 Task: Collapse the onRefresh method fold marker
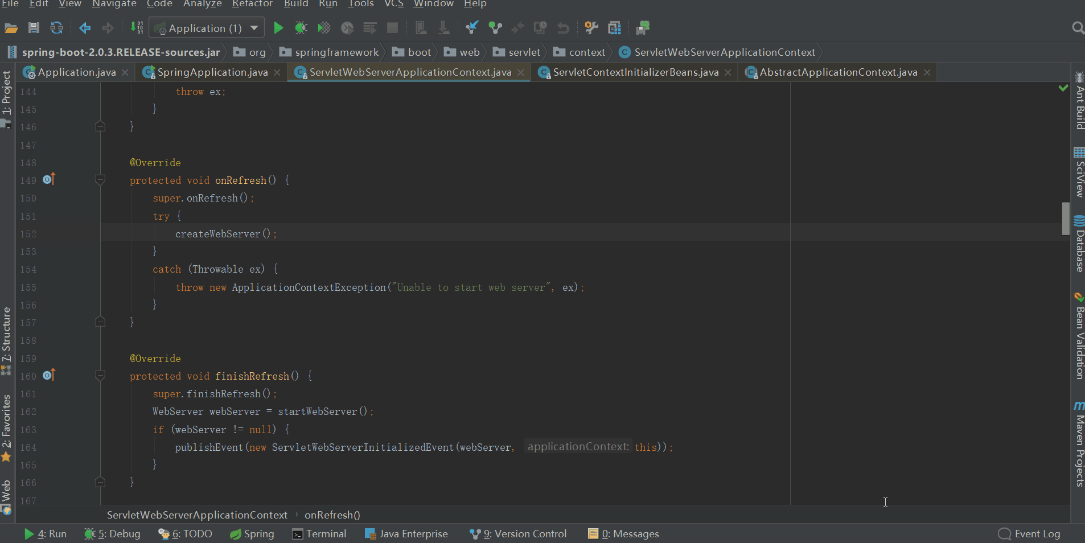click(100, 180)
